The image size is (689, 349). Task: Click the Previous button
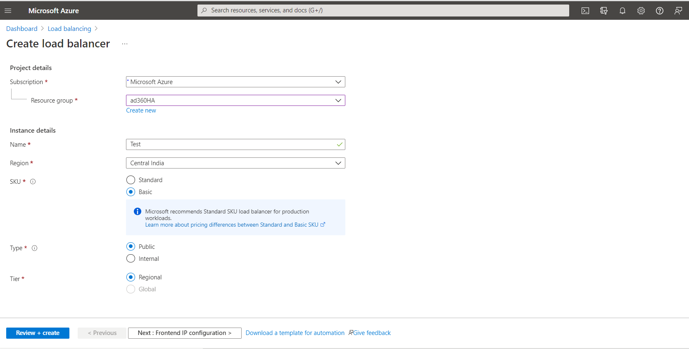coord(102,333)
